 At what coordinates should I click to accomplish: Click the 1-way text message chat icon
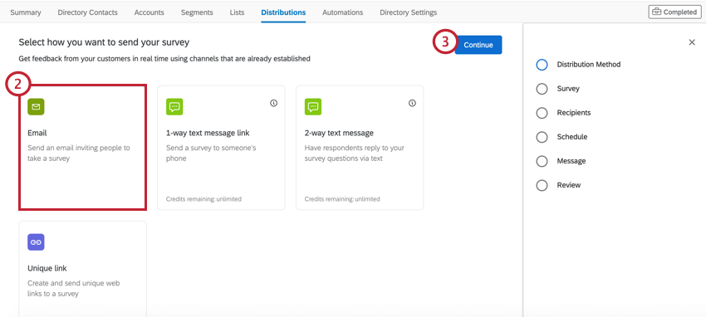click(174, 107)
